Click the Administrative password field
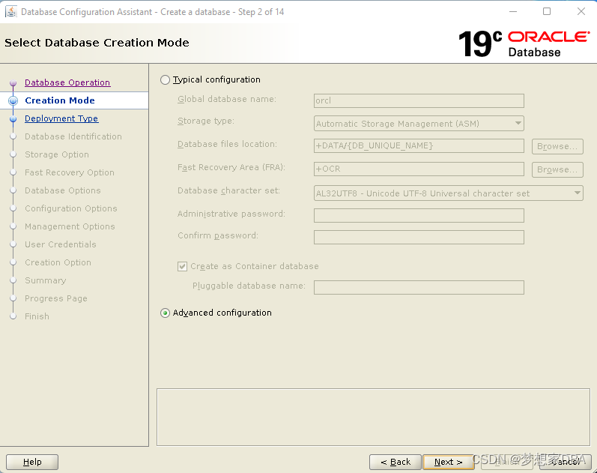 point(419,215)
